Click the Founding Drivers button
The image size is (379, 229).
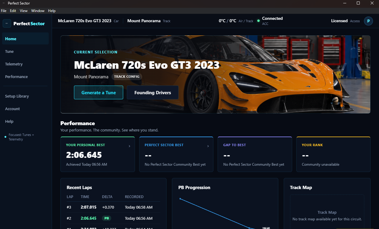(x=153, y=92)
